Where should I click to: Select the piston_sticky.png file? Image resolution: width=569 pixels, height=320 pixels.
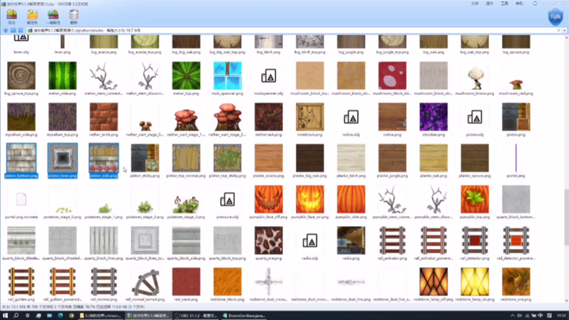(145, 160)
